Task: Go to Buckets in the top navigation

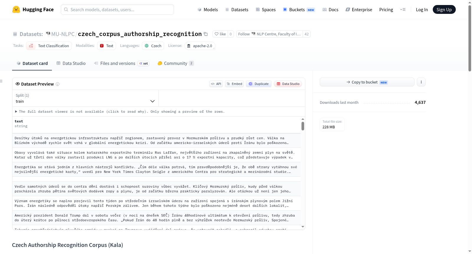Action: click(299, 9)
